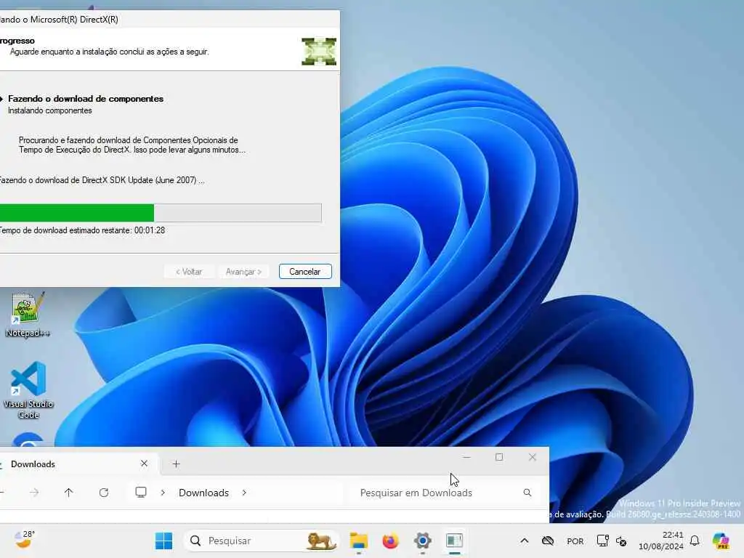The height and width of the screenshot is (558, 744).
Task: Click Cancelar in the DirectX installer
Action: [305, 272]
